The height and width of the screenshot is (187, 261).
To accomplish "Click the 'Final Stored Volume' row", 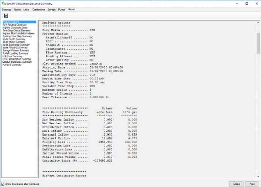I will click(89, 157).
